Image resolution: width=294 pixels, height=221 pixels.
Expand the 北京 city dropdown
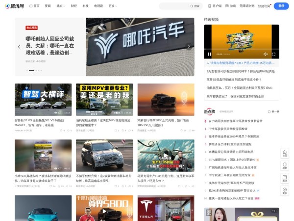(61, 6)
